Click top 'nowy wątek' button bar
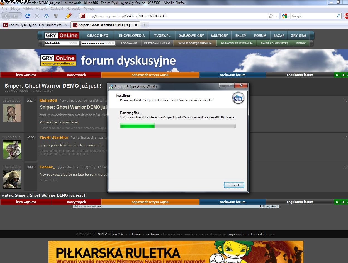The image size is (348, 263). pyautogui.click(x=77, y=75)
